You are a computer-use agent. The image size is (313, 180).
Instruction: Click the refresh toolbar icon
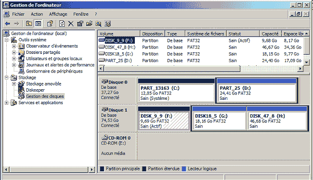pyautogui.click(x=62, y=24)
